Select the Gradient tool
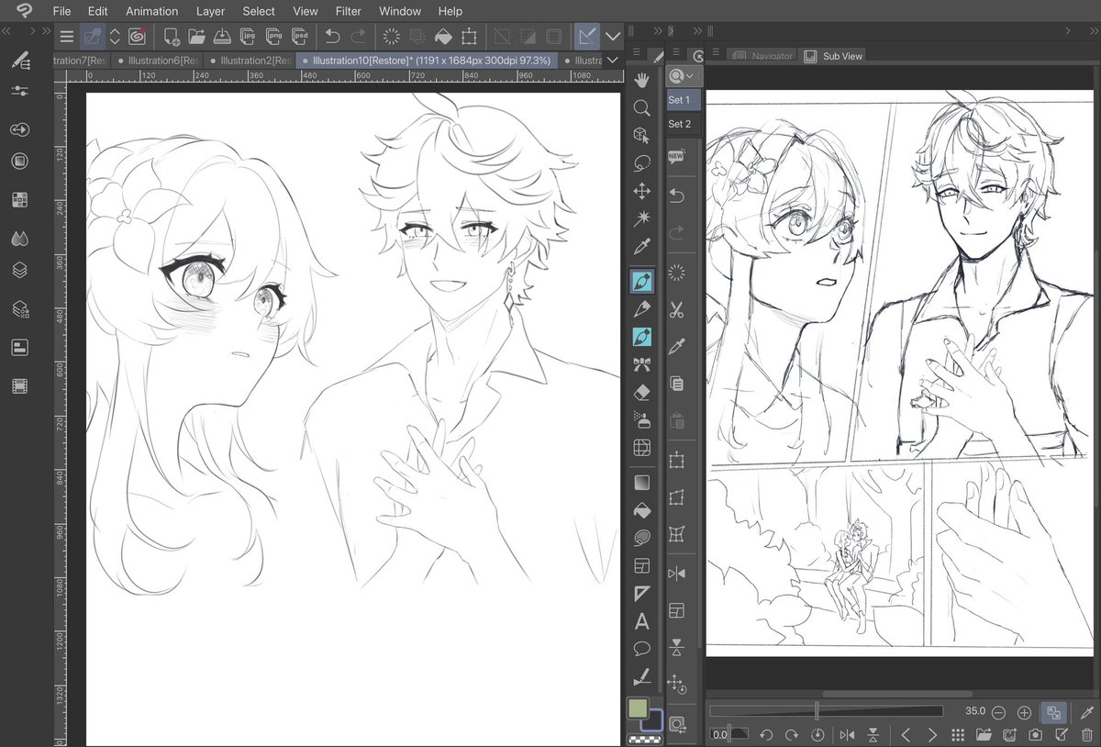 [642, 482]
